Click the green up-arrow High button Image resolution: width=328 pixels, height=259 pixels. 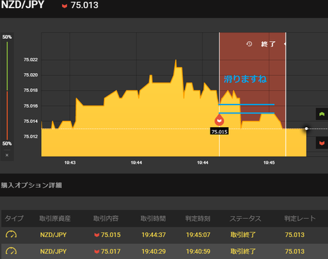(x=322, y=114)
